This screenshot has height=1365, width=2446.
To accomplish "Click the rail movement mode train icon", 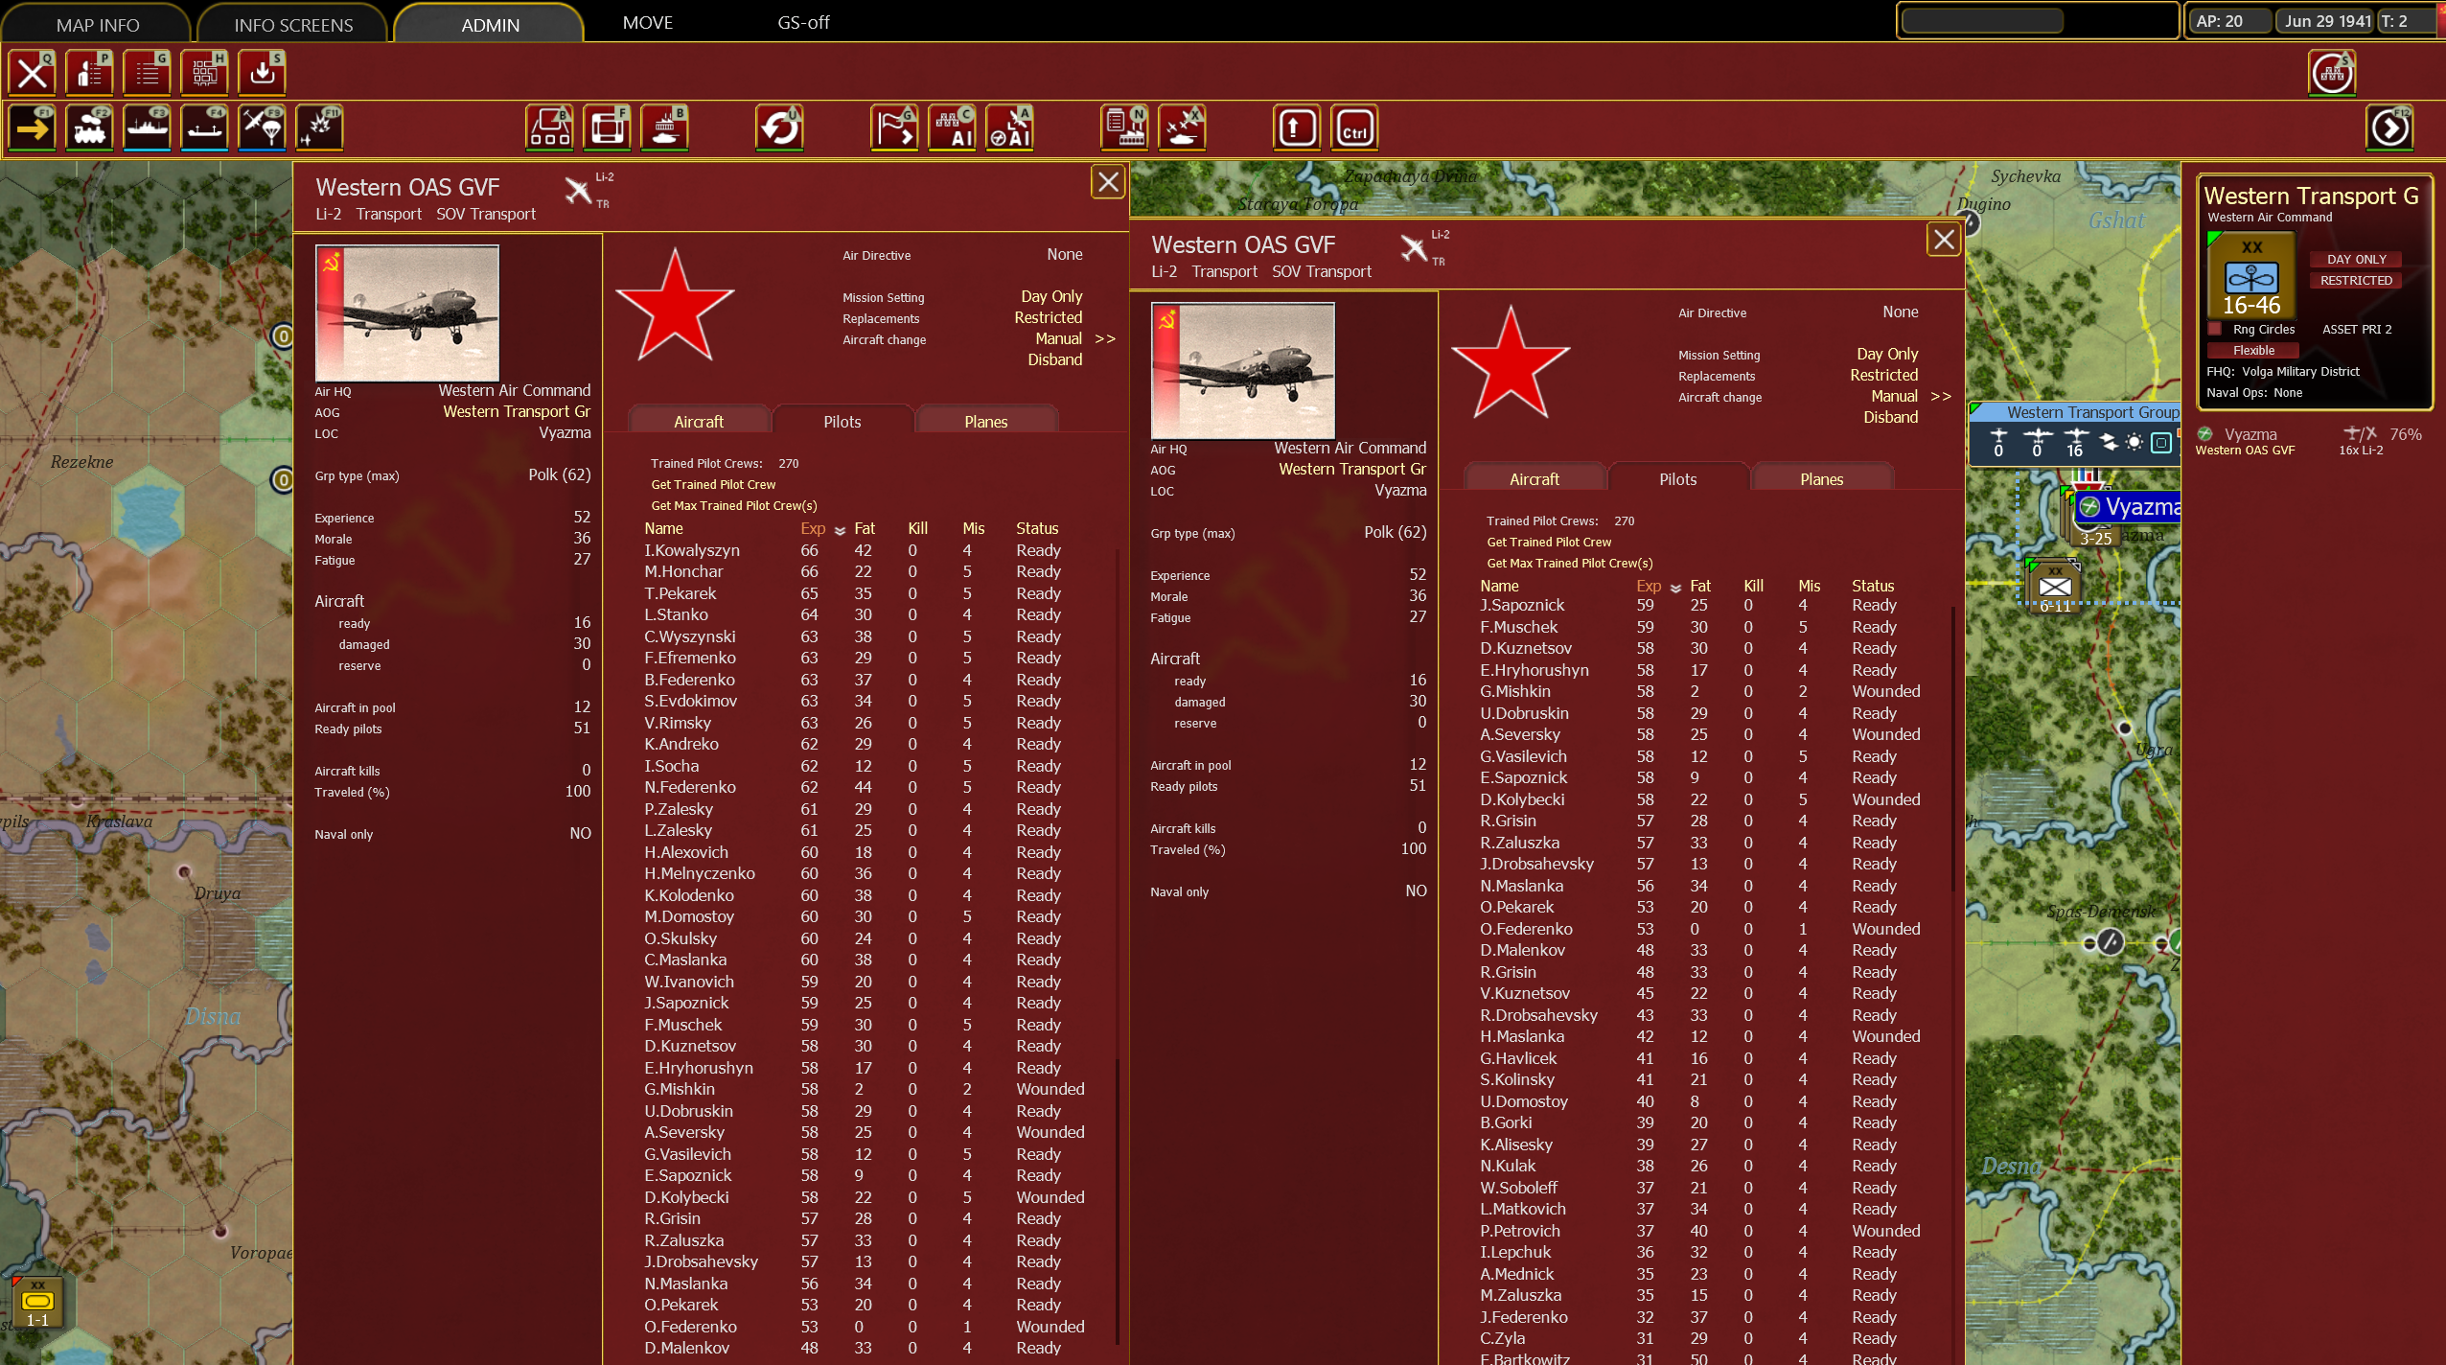I will (x=89, y=127).
